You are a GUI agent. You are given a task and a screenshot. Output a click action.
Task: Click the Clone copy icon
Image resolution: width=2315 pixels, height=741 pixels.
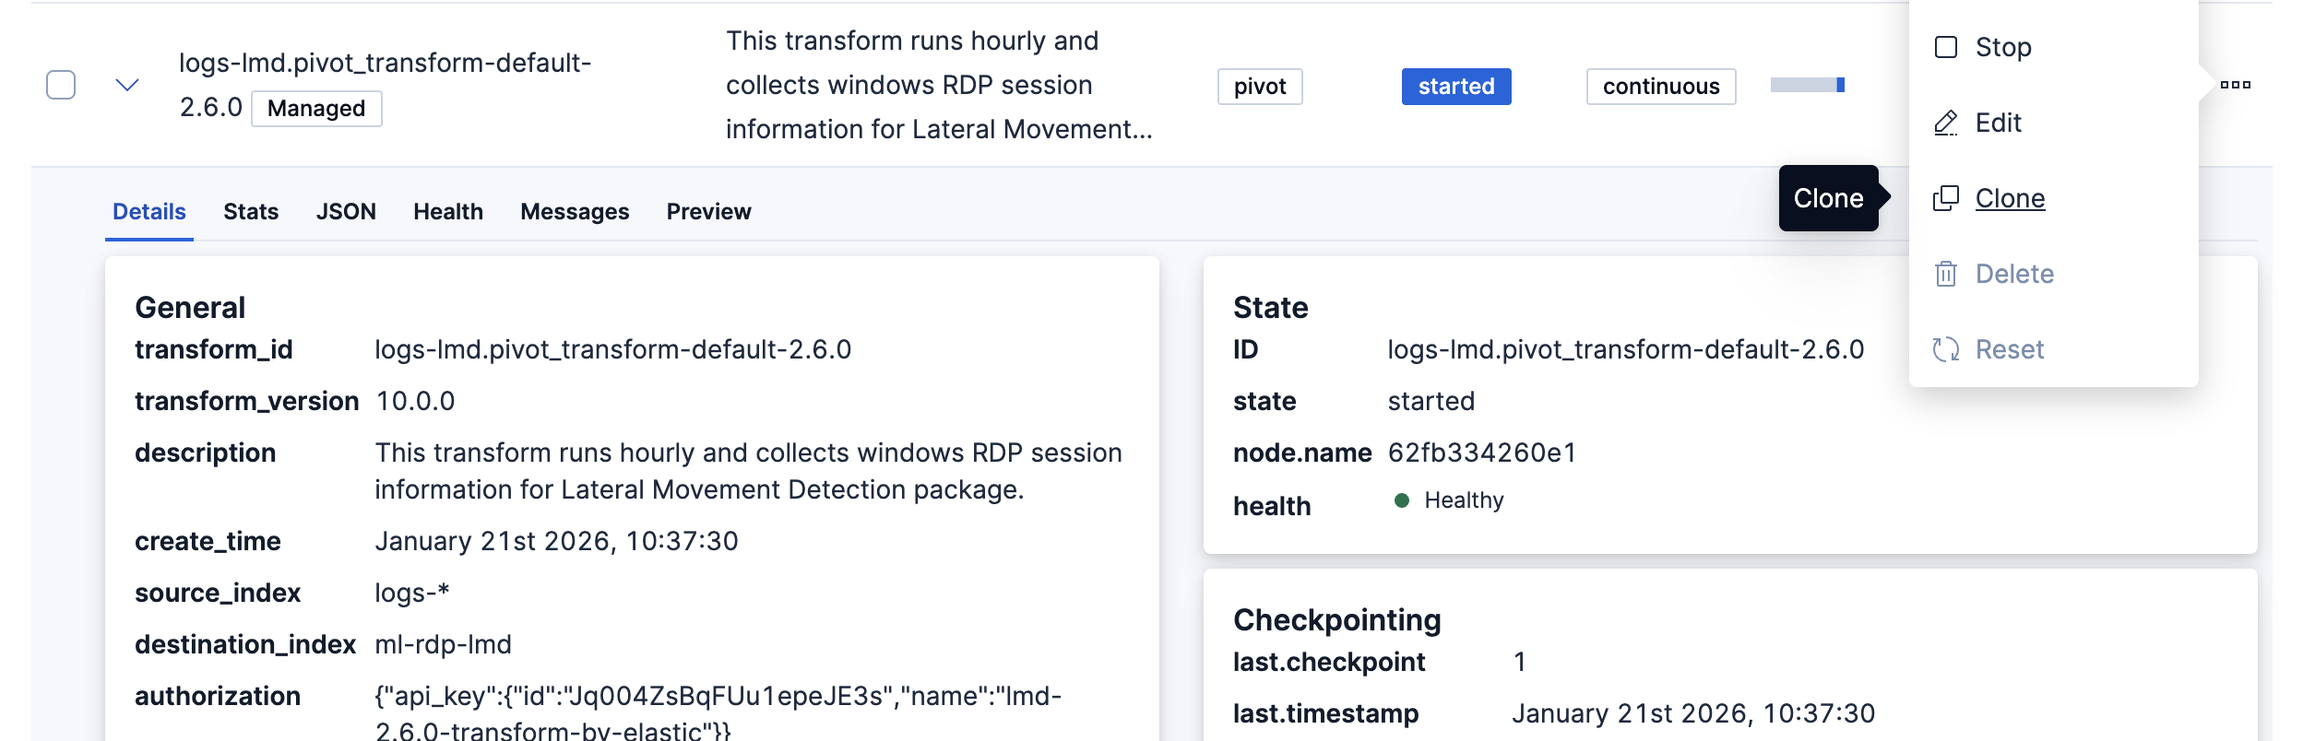click(x=1945, y=198)
